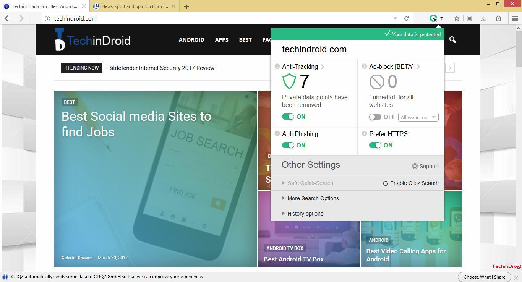Viewport: 522px width, 282px height.
Task: Open the ANDROID menu item
Action: (191, 40)
